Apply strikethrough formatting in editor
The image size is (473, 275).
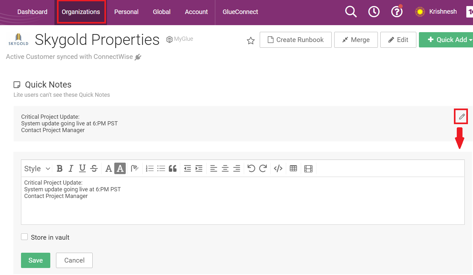click(x=94, y=168)
